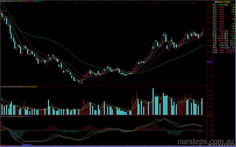
Task: Click the 4.83 low price marker on chart
Action: coord(81,83)
